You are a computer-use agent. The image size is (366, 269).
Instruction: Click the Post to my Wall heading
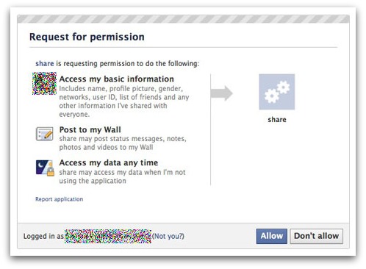click(90, 129)
